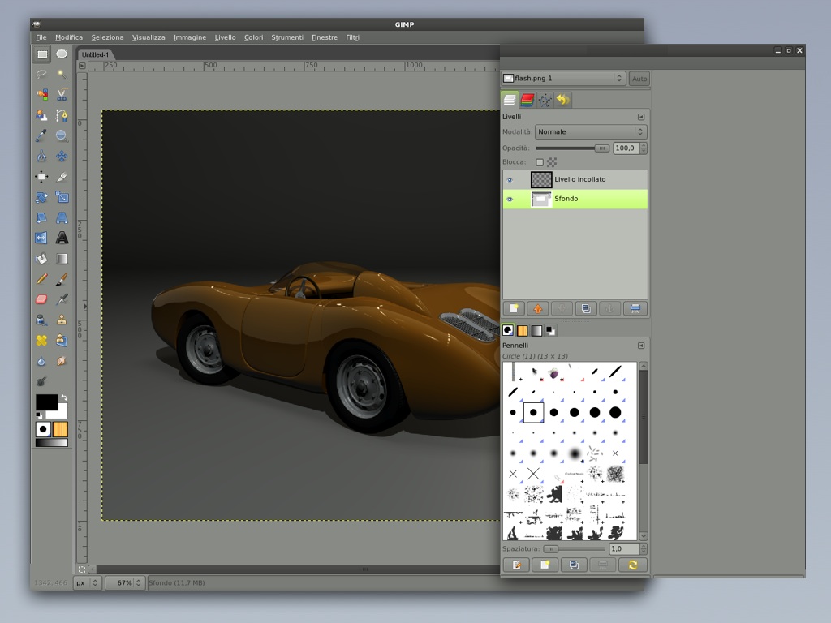Refresh the brushes list
This screenshot has width=831, height=623.
(x=633, y=565)
